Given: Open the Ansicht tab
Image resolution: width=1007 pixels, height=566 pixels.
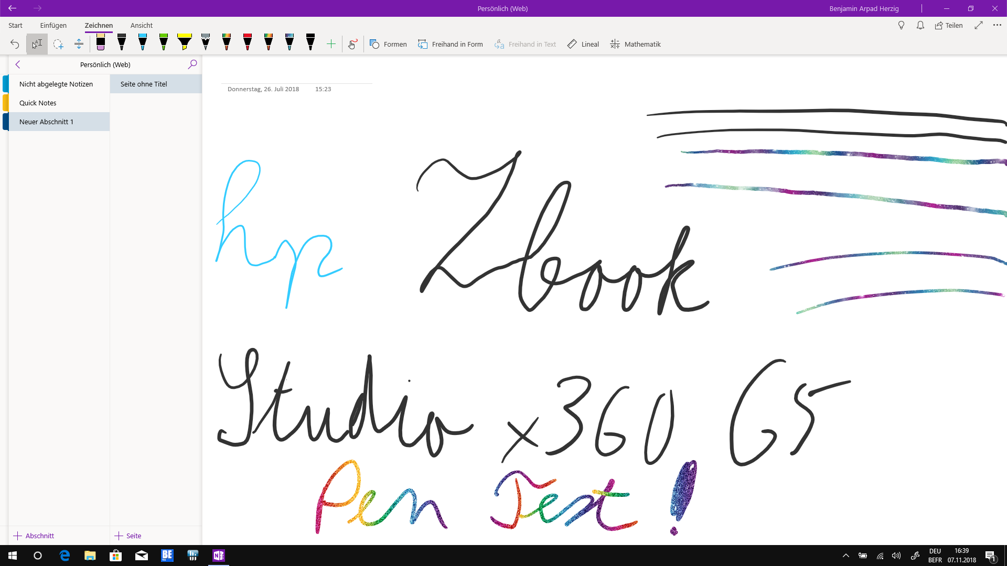Looking at the screenshot, I should pyautogui.click(x=142, y=25).
